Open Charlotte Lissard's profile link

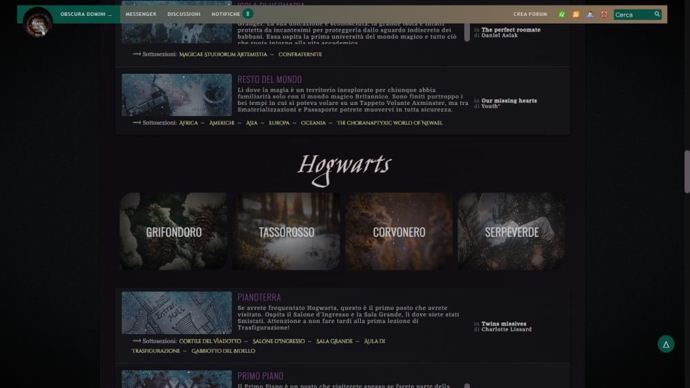506,329
